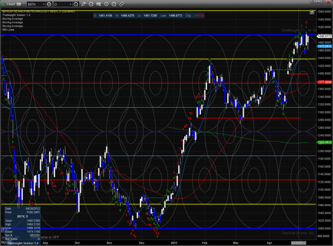The image size is (333, 246).
Task: Click the eraser icon in toolbar
Action: point(121,4)
